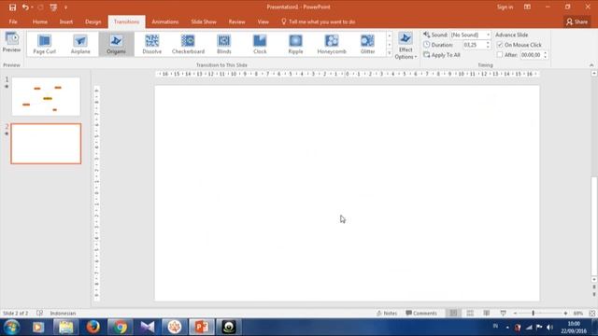598x336 pixels.
Task: Click the Indonesian language indicator
Action: 63,314
